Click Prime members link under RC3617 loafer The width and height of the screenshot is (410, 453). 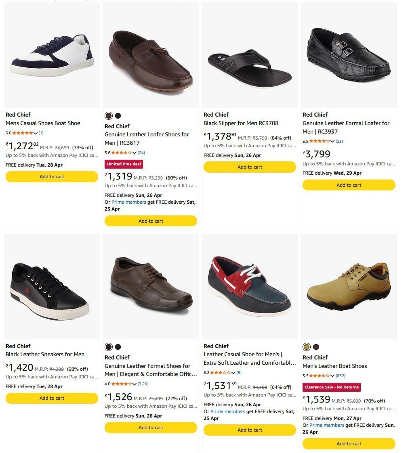[x=128, y=202]
